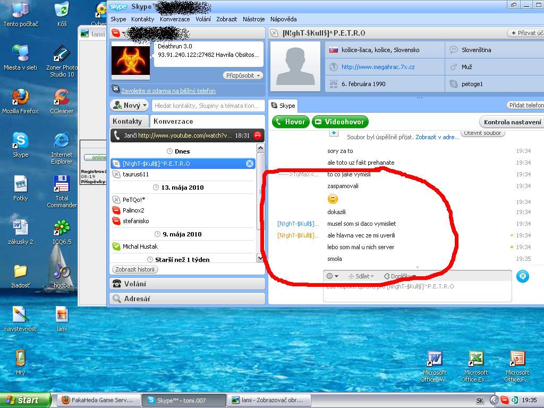
Task: Launch Microsoft Office PowerPoint desktop shortcut
Action: 517,367
